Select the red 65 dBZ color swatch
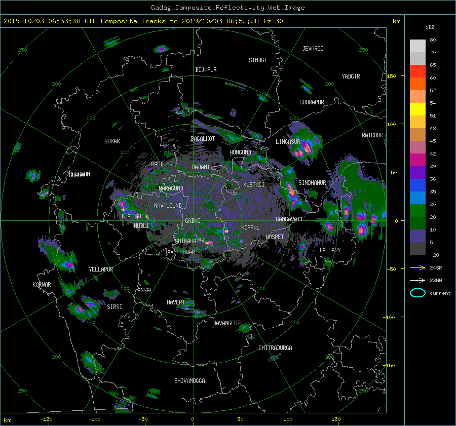Viewport: 456px width, 426px height. 417,71
